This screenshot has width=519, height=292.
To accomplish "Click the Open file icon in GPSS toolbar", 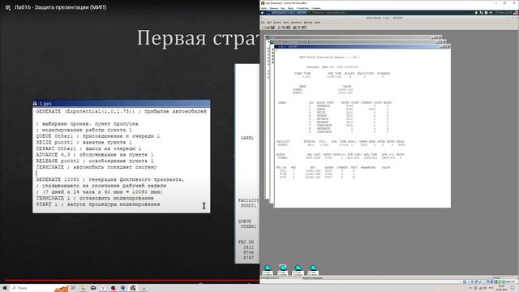I will (268, 28).
